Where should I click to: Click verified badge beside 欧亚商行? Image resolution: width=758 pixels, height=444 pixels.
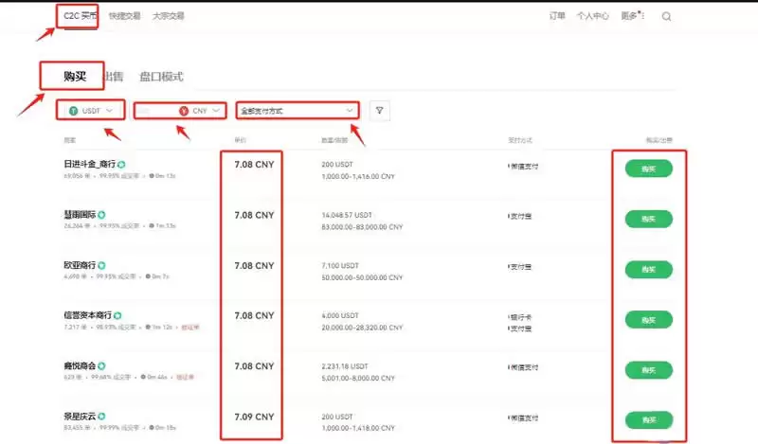(101, 265)
